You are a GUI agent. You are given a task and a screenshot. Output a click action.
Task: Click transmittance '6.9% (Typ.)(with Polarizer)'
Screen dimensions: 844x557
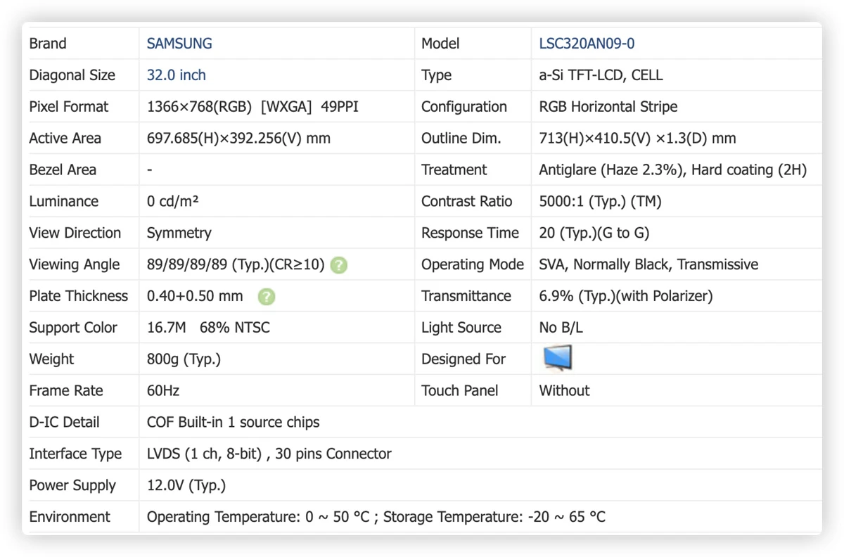point(626,296)
